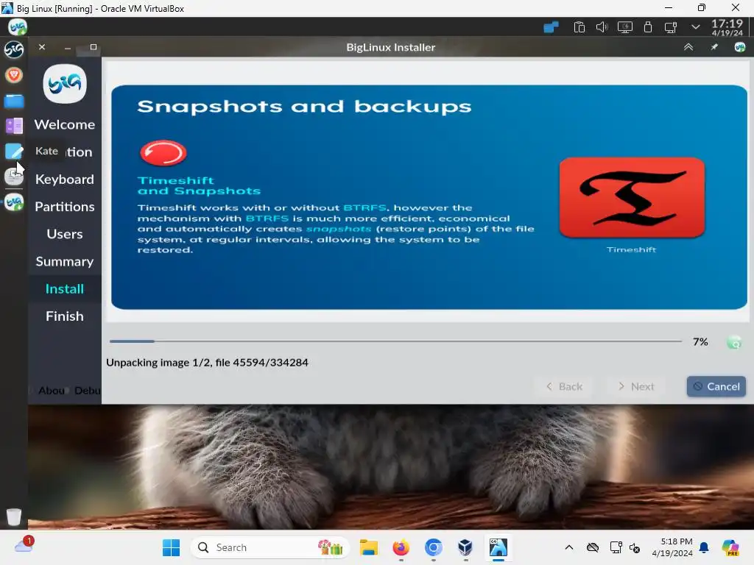The image size is (754, 565).
Task: Show hidden icons in the Windows tray
Action: pyautogui.click(x=569, y=547)
